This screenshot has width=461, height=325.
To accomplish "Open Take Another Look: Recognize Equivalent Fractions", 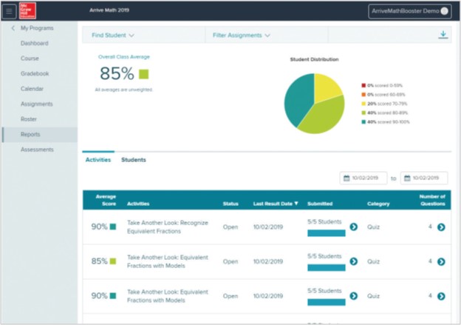I will [x=168, y=227].
